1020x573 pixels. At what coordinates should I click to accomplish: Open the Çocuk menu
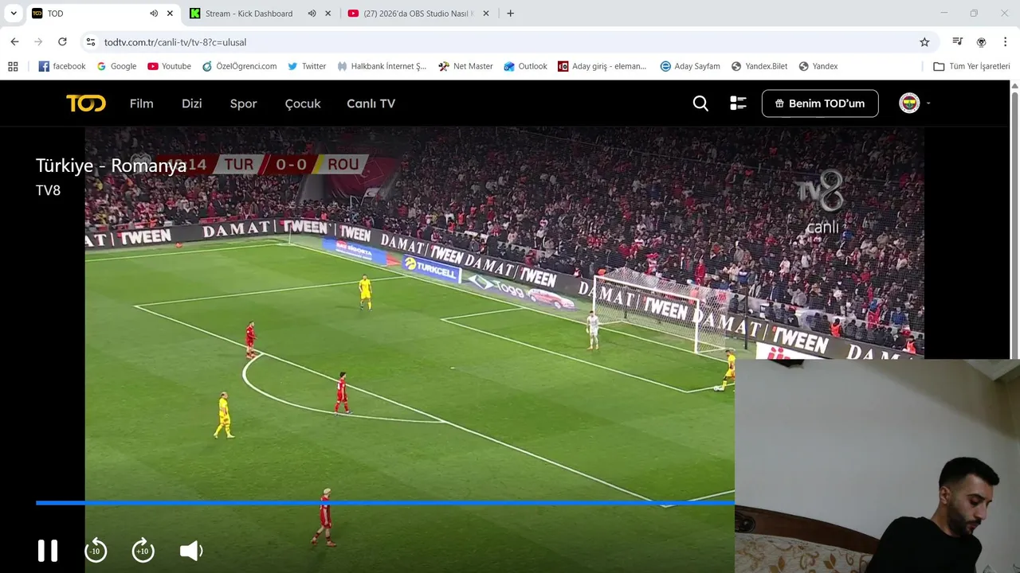point(303,103)
